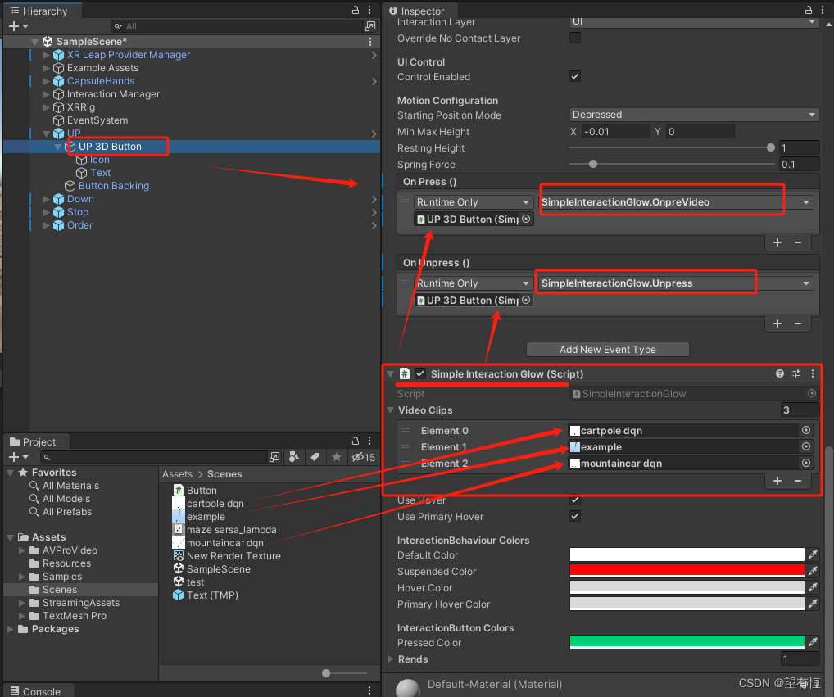This screenshot has height=697, width=834.
Task: Toggle favorites star in Project toolbar
Action: 336,457
